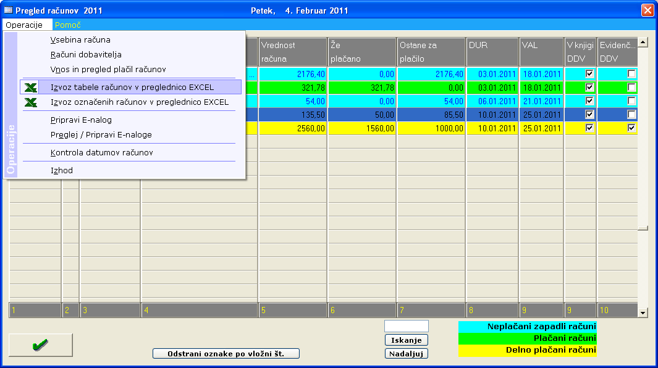Screen dimensions: 658x368
Task: Click the search input field above Iskanje
Action: click(x=406, y=326)
